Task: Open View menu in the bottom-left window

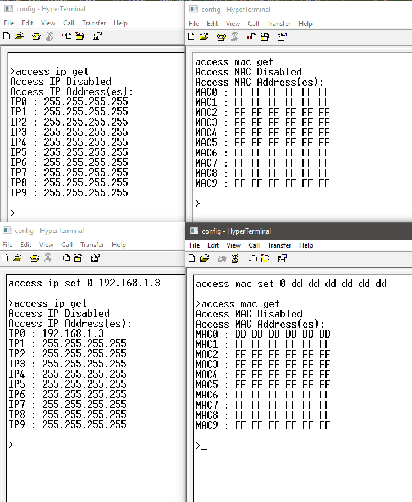Action: click(x=47, y=245)
